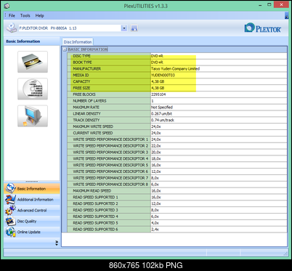Open Online Update section
The image size is (292, 271).
(x=32, y=232)
